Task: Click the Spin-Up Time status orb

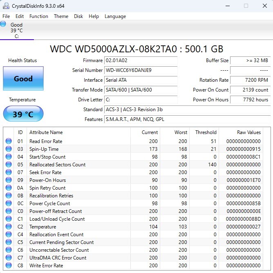Action: 9,149
